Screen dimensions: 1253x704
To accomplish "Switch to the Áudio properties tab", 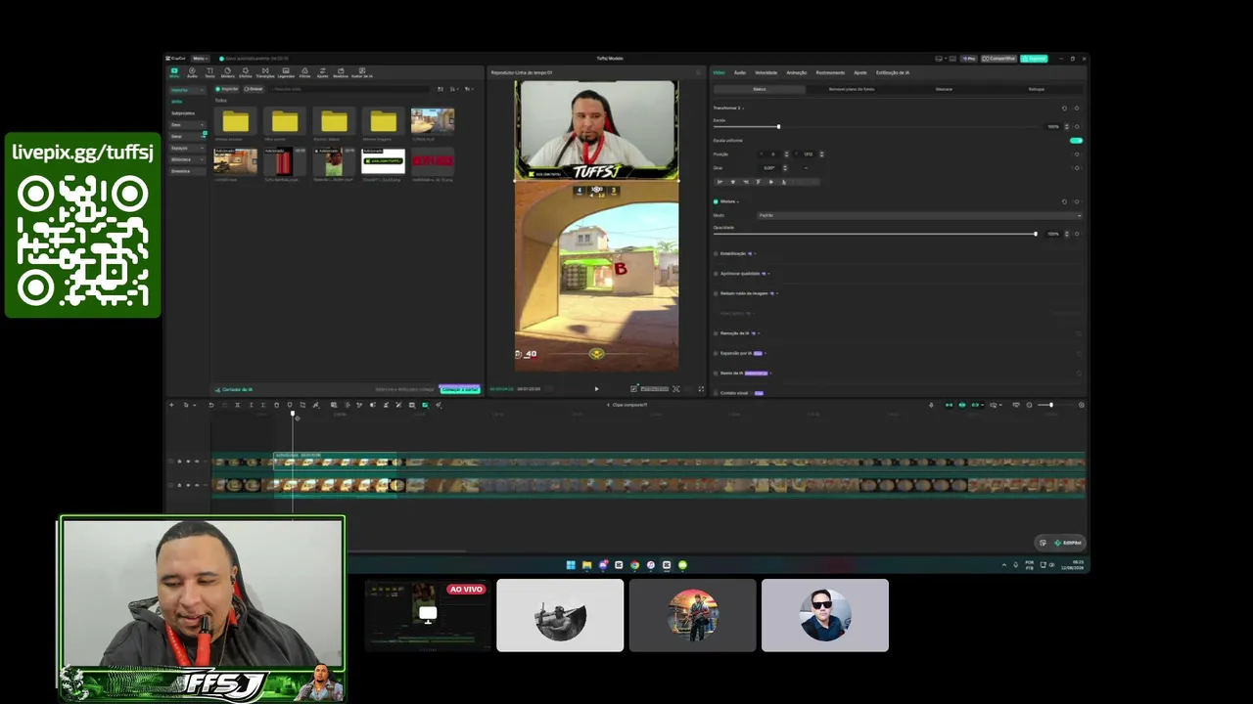I will point(740,72).
